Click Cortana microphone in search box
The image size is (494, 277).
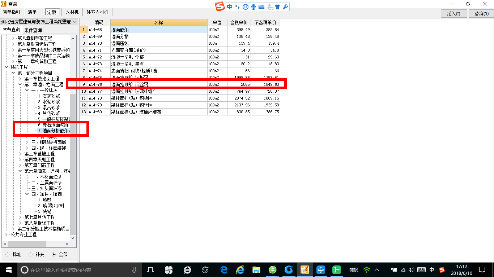[x=135, y=270]
